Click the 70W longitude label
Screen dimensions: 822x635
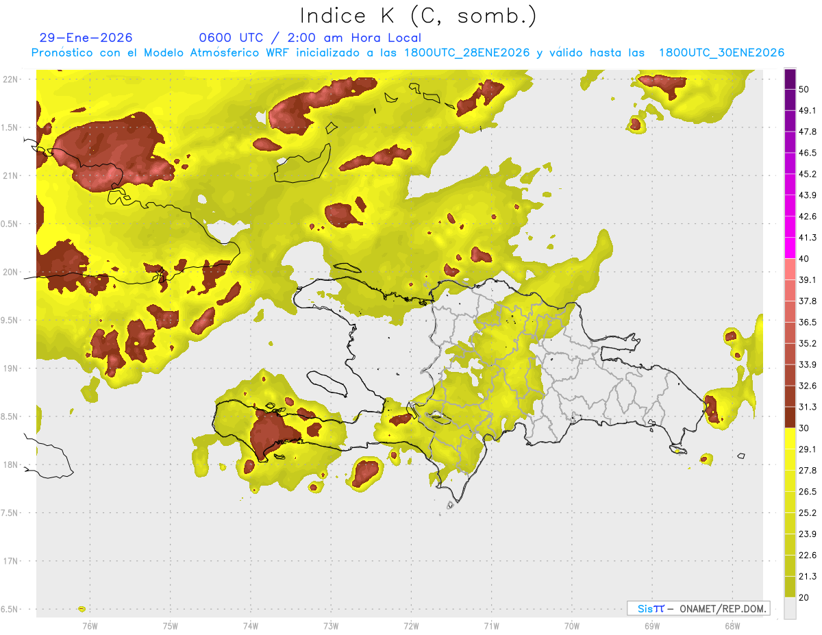coord(572,625)
